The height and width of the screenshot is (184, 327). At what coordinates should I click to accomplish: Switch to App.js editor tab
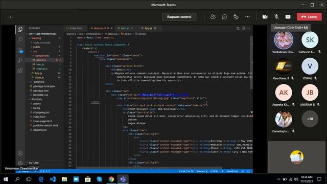click(x=149, y=28)
